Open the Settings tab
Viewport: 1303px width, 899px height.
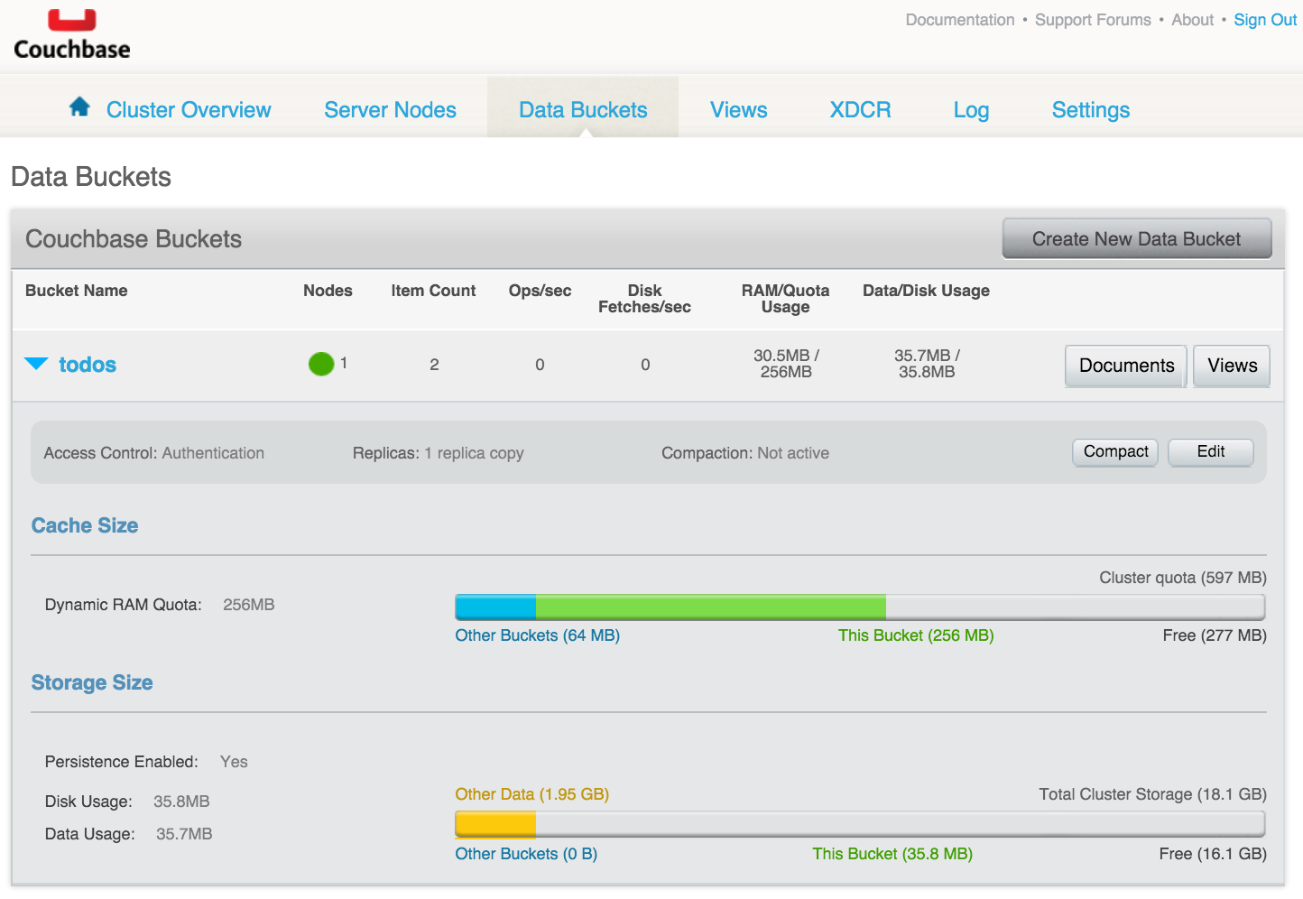[x=1090, y=110]
